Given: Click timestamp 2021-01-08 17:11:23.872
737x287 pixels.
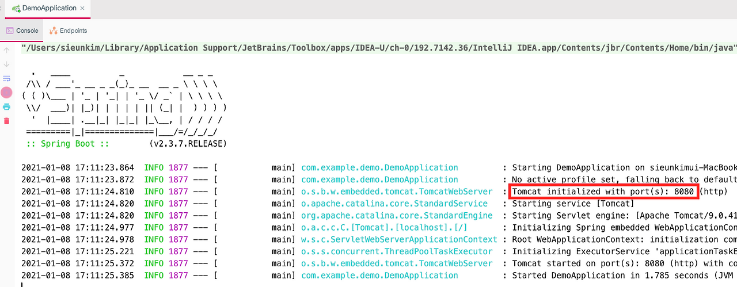Looking at the screenshot, I should 78,179.
